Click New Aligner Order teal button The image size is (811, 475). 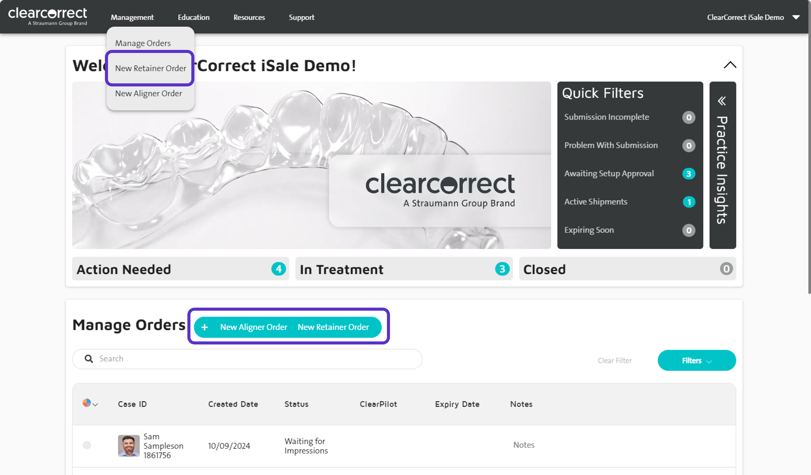253,327
